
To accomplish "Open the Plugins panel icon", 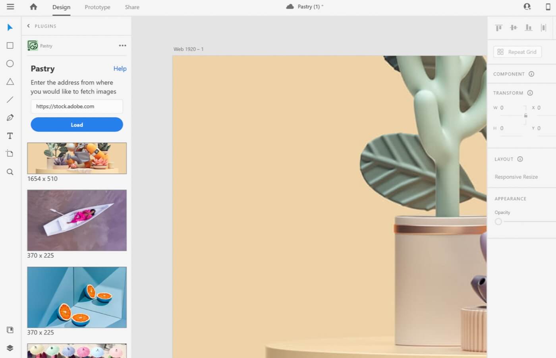I will tap(10, 330).
